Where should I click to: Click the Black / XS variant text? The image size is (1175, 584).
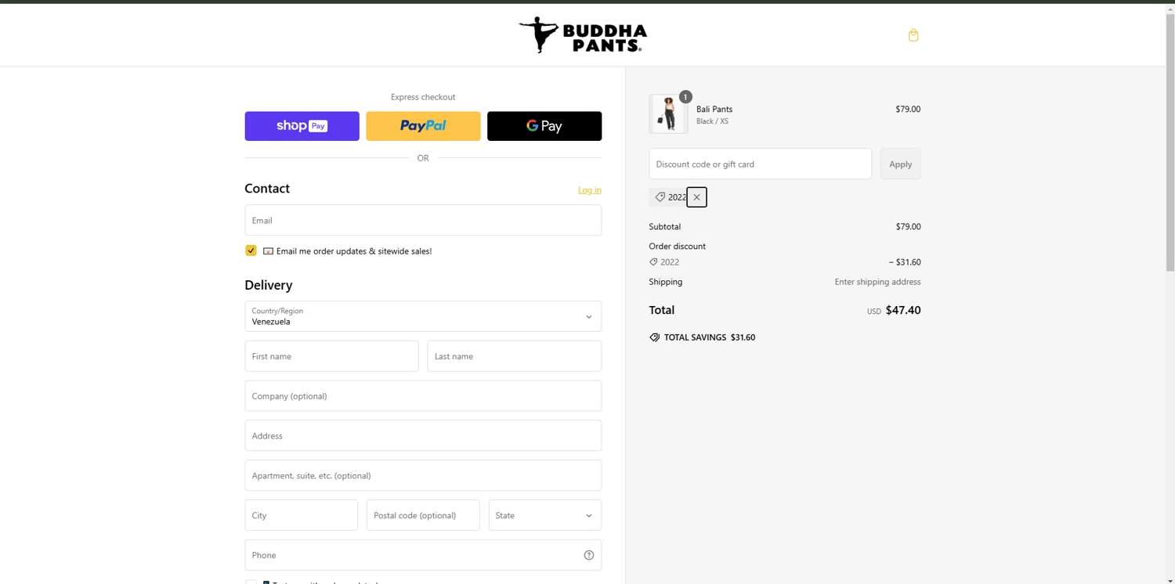coord(712,121)
